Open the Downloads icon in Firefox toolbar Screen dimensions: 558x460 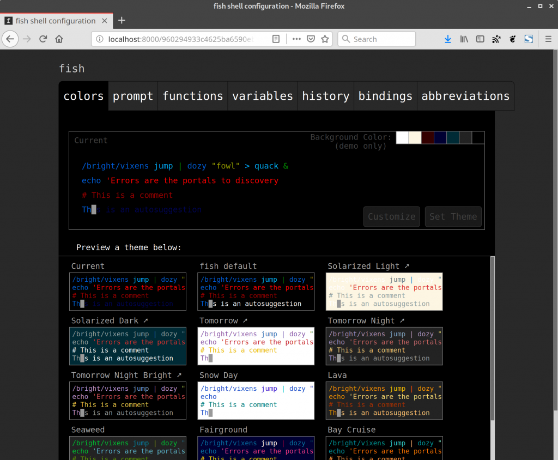447,39
